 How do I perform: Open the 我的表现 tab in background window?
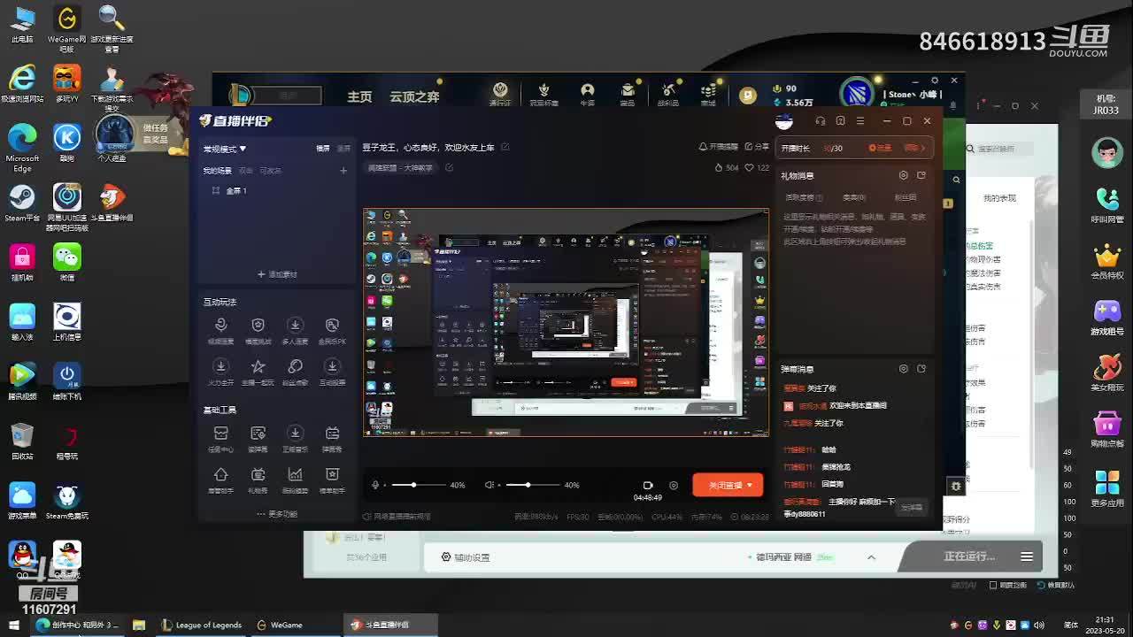(999, 198)
